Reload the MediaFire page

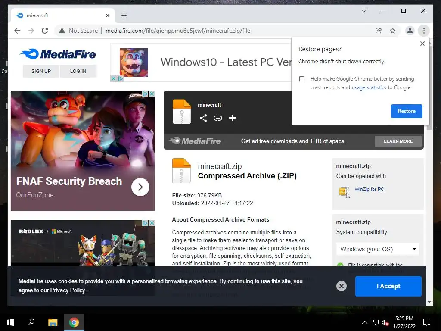[45, 31]
